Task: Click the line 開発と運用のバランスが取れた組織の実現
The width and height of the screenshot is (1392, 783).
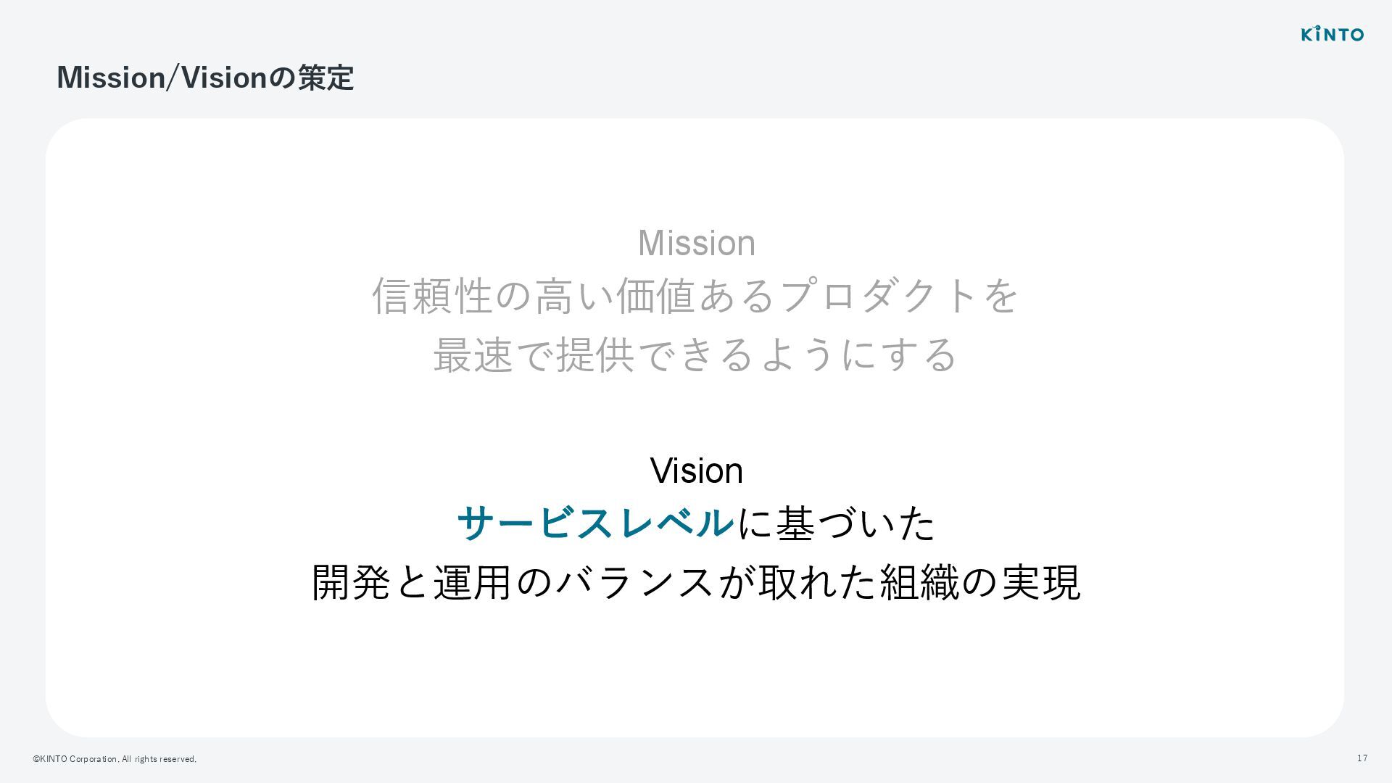Action: click(x=696, y=582)
